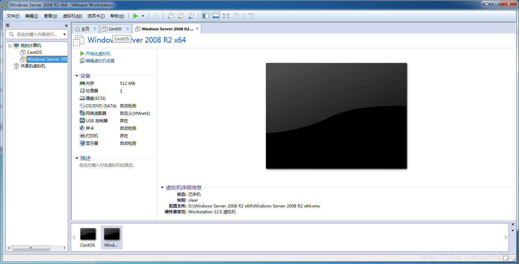Click the configuration file path text
This screenshot has height=264, width=519.
click(x=254, y=206)
